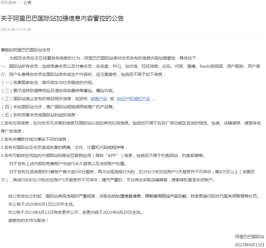Click the line 对于发布上述内容的免费账户
This screenshot has height=248, width=266.
point(68,164)
